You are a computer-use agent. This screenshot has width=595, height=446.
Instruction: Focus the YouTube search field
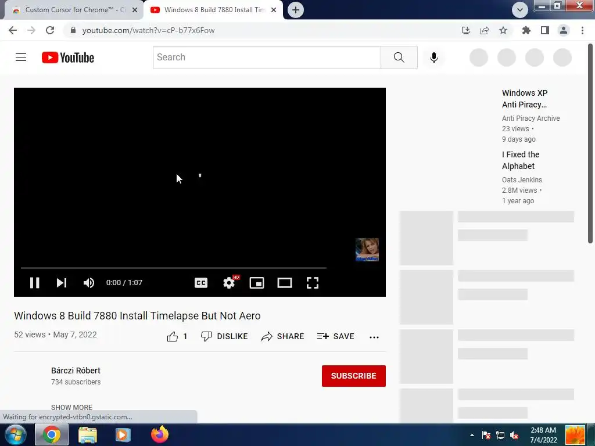(267, 57)
